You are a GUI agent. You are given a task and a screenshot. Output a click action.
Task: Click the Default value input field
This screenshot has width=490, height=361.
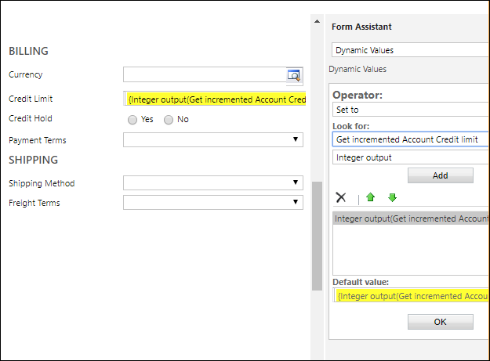pos(412,295)
